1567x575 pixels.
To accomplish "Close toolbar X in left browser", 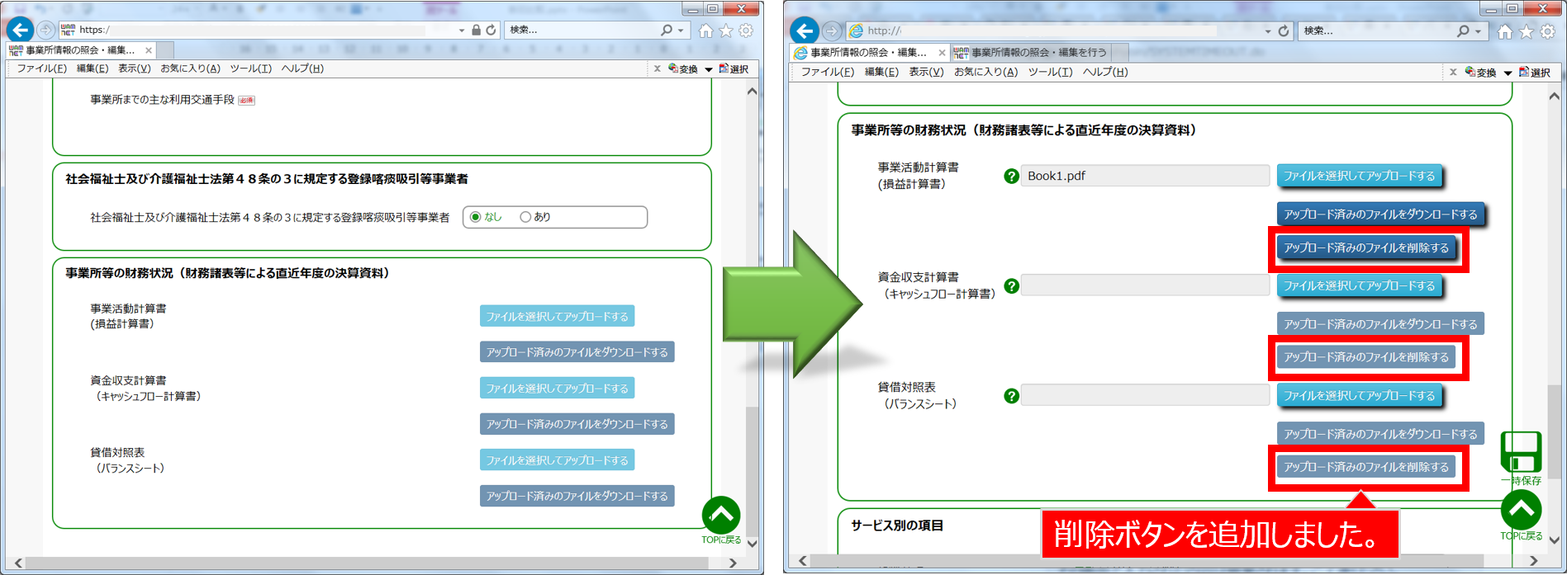I will coord(658,68).
